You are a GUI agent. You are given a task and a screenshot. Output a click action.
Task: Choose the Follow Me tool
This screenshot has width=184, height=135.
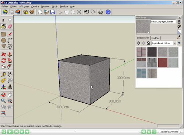(x=10, y=60)
